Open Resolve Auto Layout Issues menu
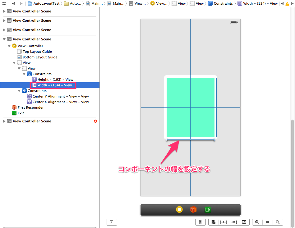 coord(233,222)
